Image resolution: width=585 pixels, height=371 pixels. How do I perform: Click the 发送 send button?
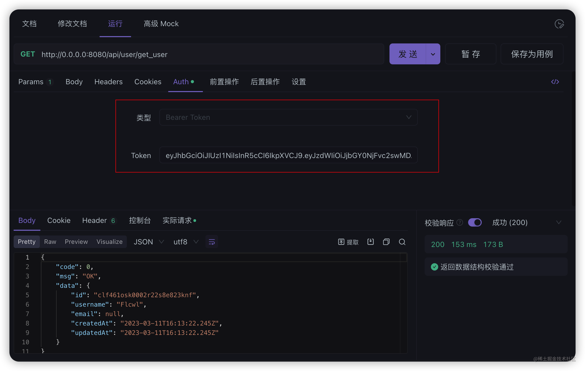(407, 54)
